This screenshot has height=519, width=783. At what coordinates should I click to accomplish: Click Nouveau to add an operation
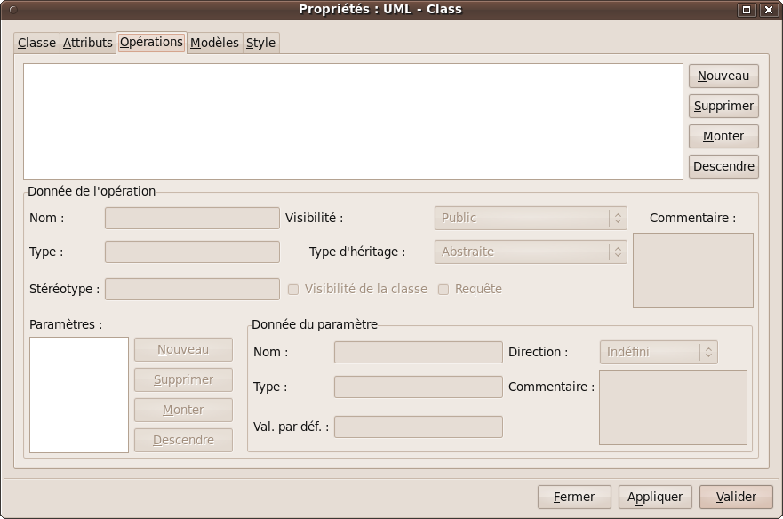tap(723, 76)
